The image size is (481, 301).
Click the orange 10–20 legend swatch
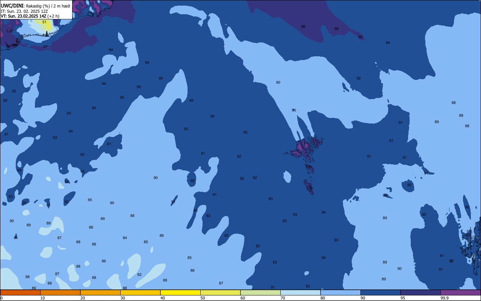60,292
